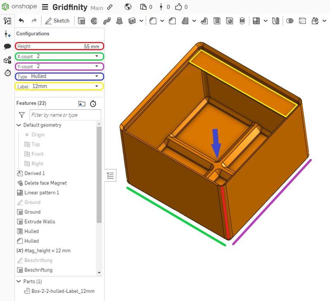Select the Sweep tool
The image size is (330, 301).
(x=107, y=21)
